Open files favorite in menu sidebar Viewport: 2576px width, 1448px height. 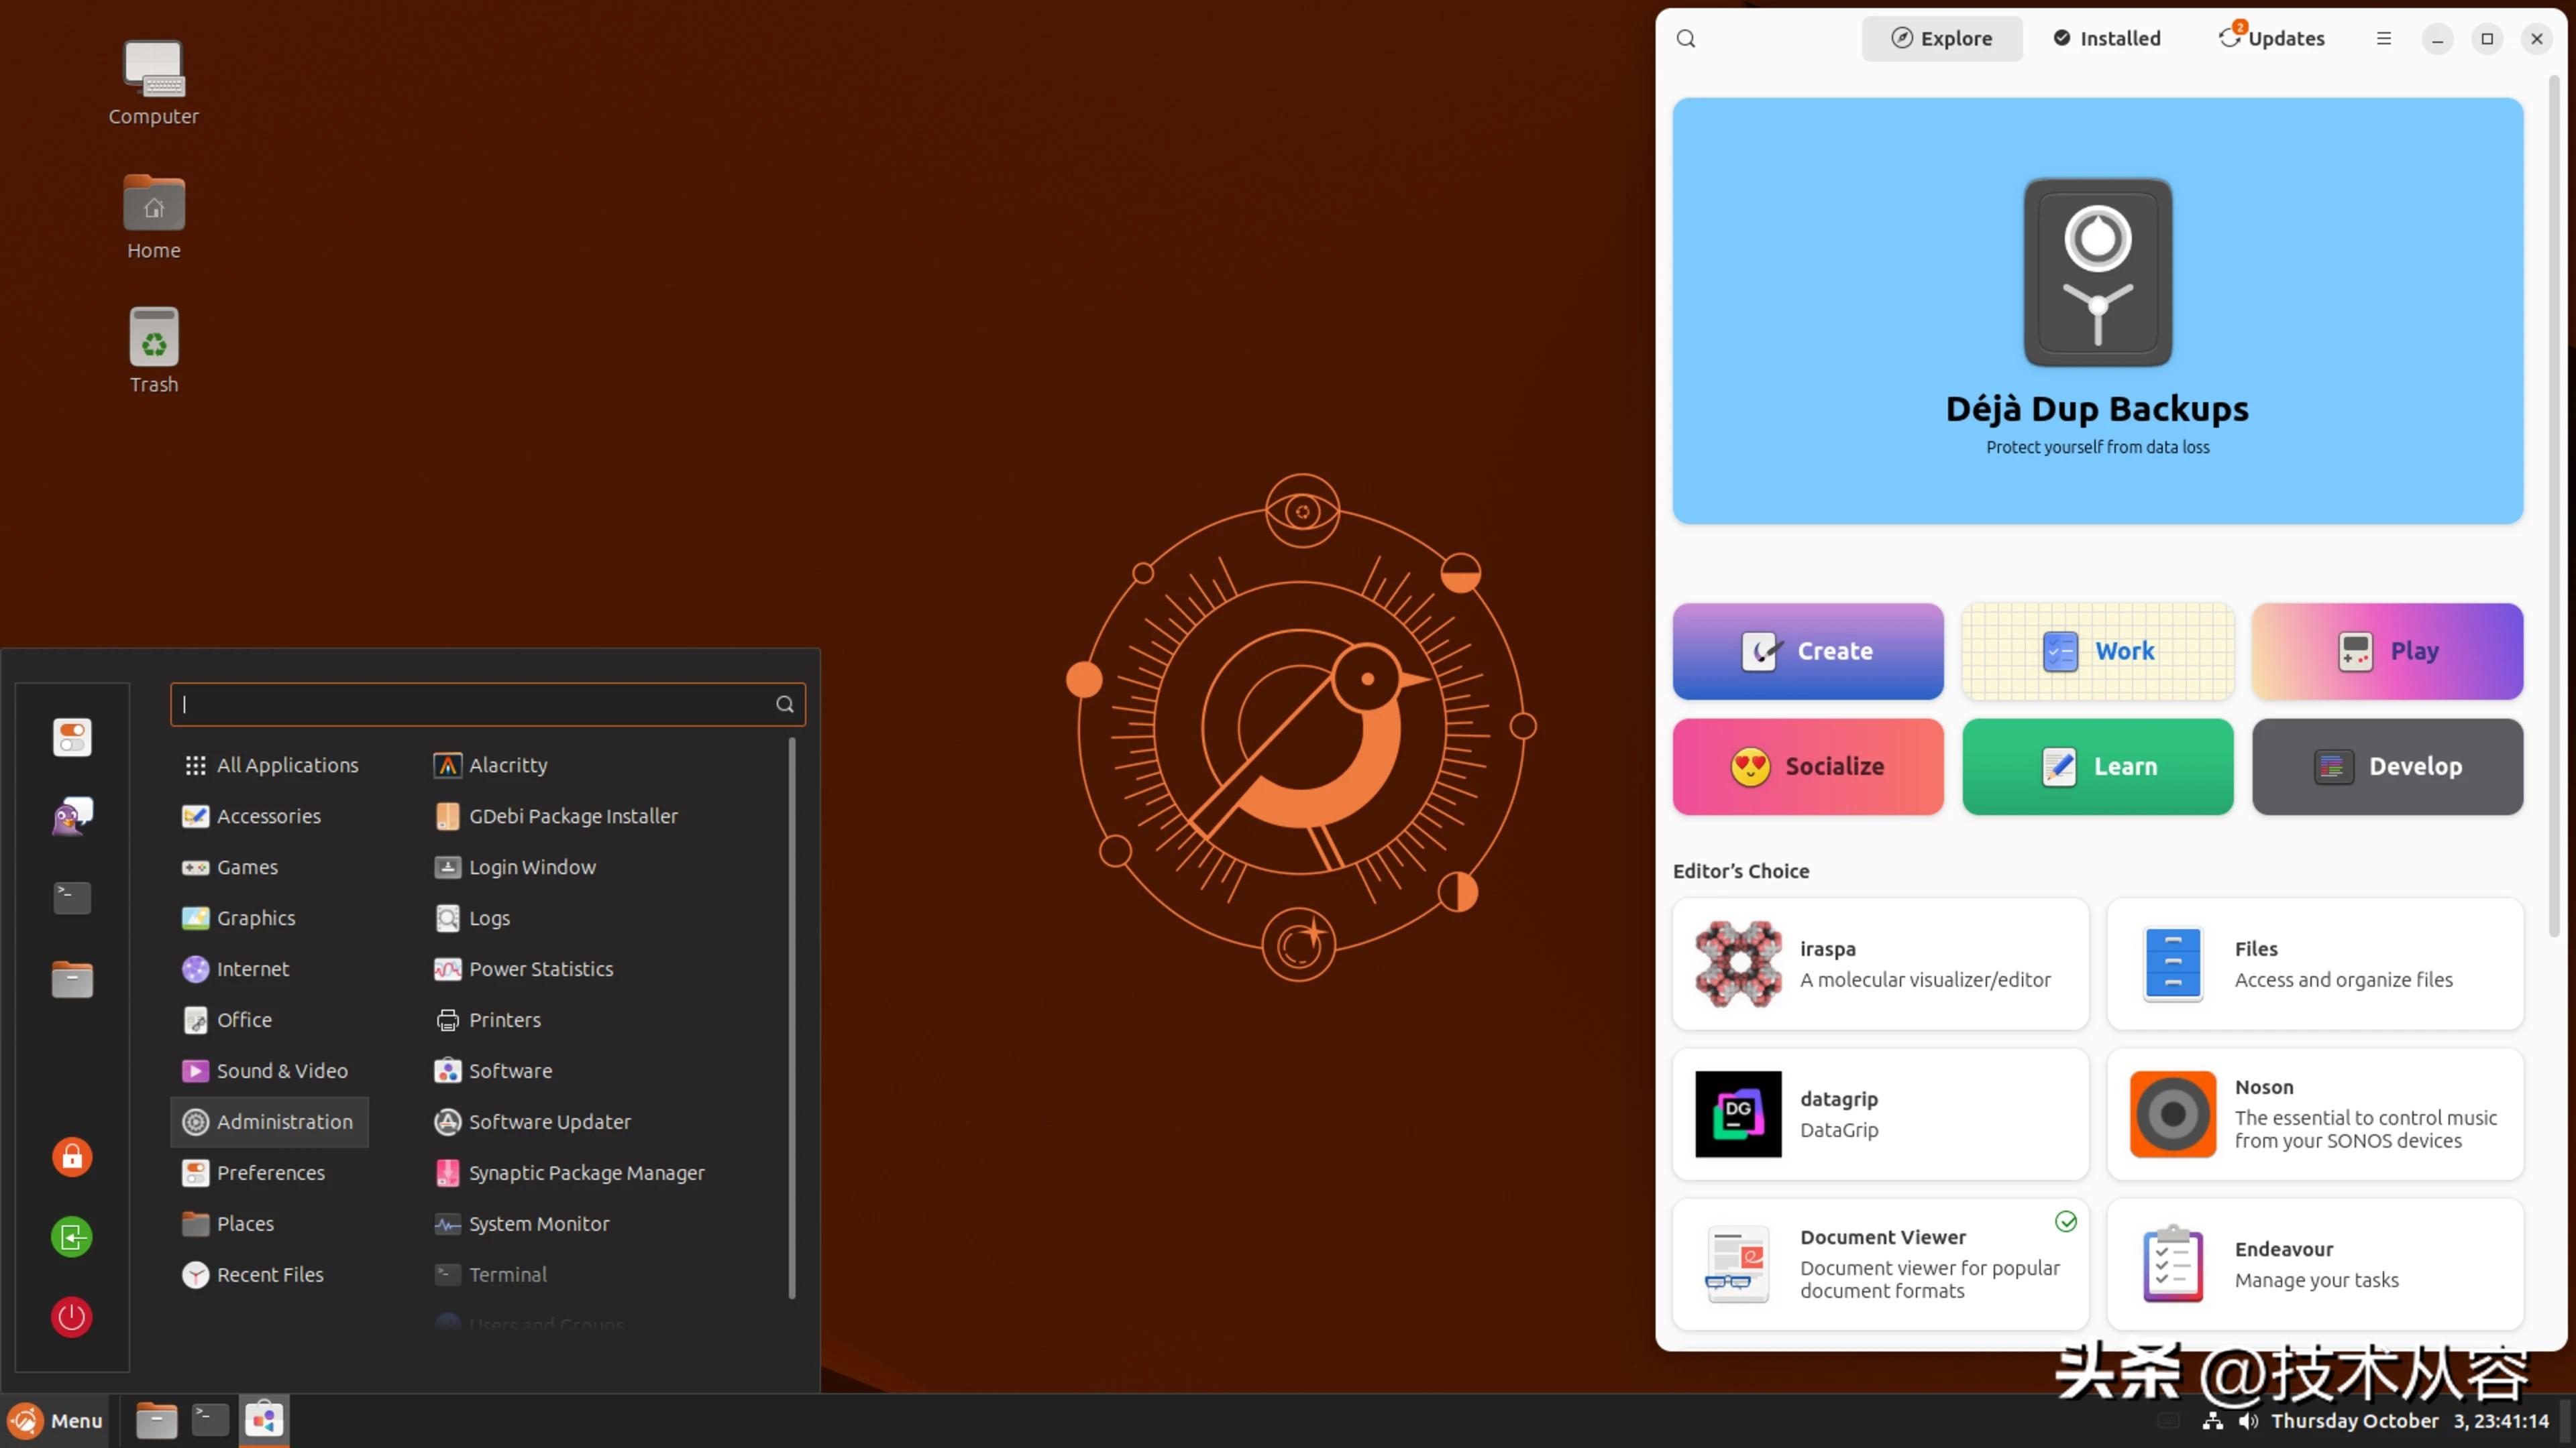[72, 979]
